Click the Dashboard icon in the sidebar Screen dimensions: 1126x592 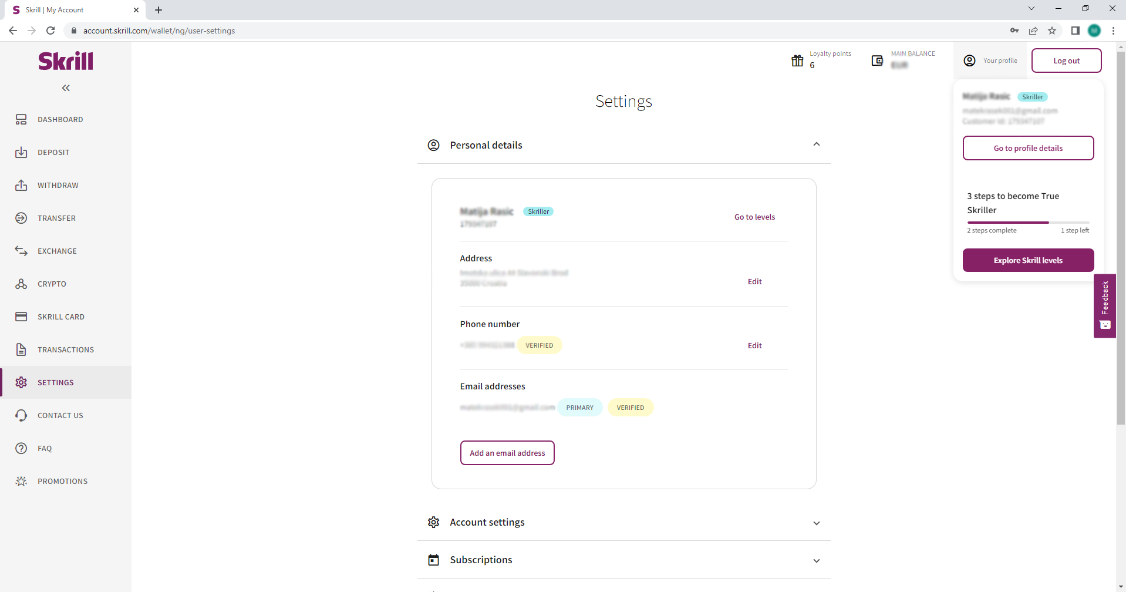tap(21, 119)
